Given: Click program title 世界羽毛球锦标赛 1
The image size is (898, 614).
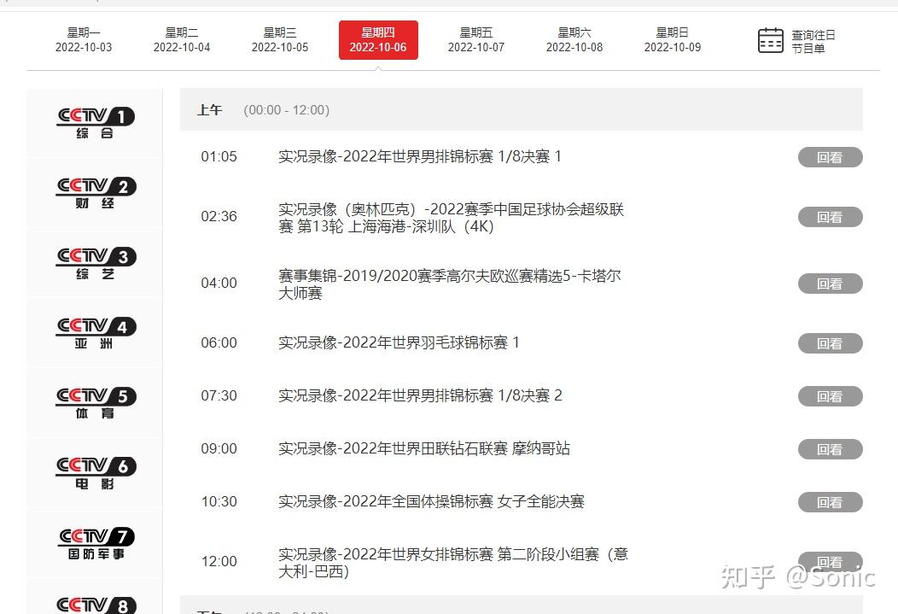Looking at the screenshot, I should (x=399, y=342).
